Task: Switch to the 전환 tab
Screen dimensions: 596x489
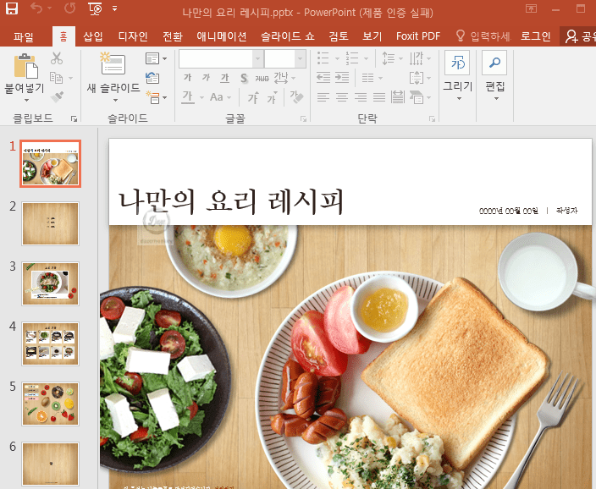Action: pos(173,36)
